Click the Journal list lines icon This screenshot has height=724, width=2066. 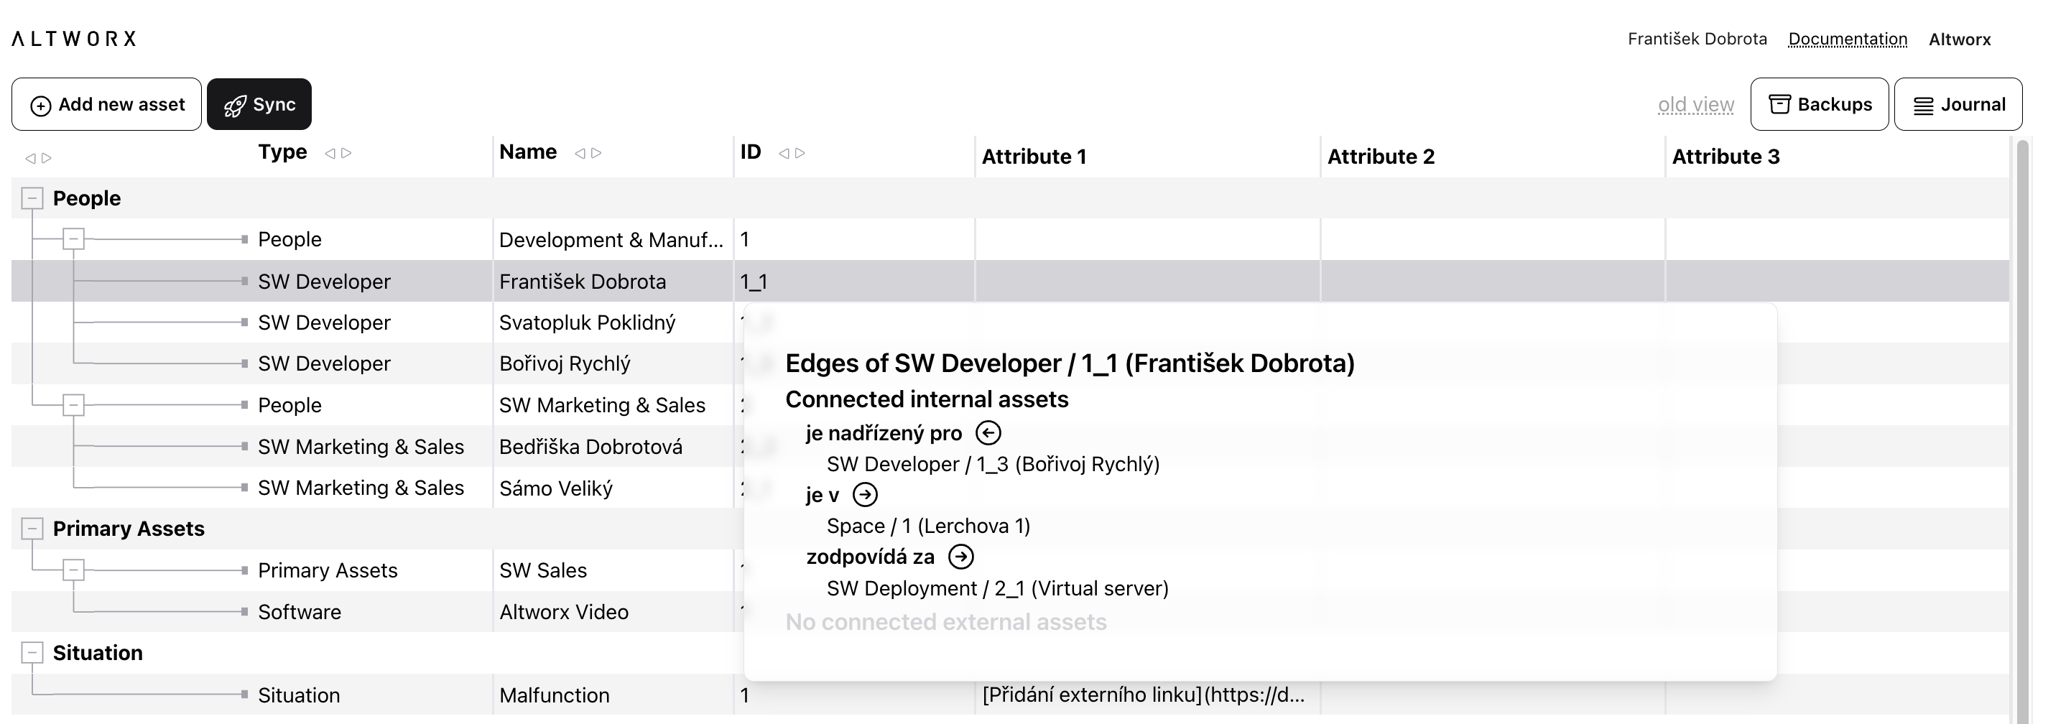point(1922,106)
